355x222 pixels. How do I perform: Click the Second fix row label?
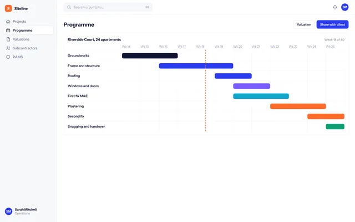click(76, 117)
